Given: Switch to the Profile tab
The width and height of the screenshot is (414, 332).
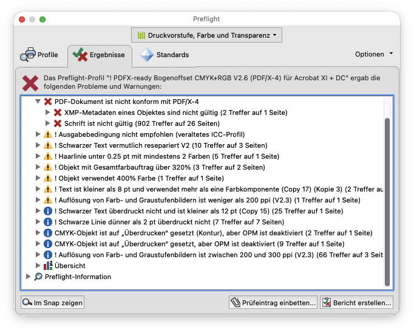Looking at the screenshot, I should click(39, 55).
